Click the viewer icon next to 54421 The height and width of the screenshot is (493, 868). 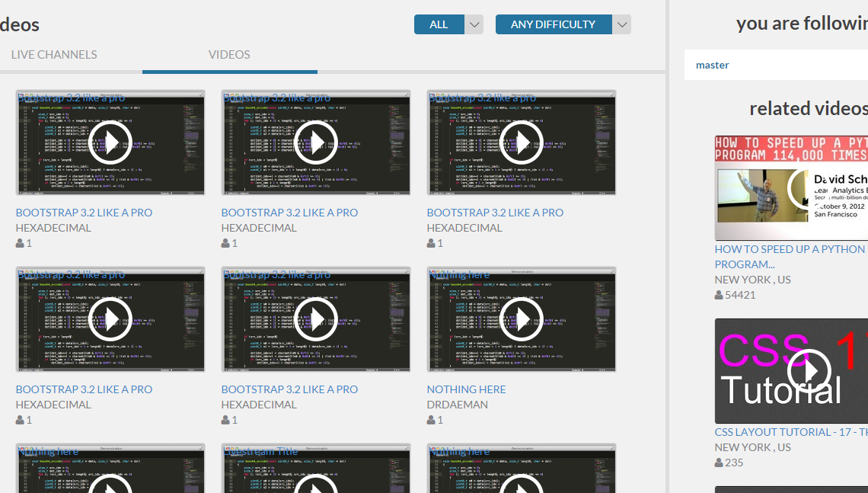(x=717, y=294)
